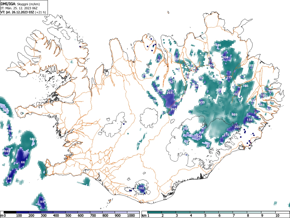Click the 260 visibility value
The image size is (290, 218).
[x=237, y=127]
